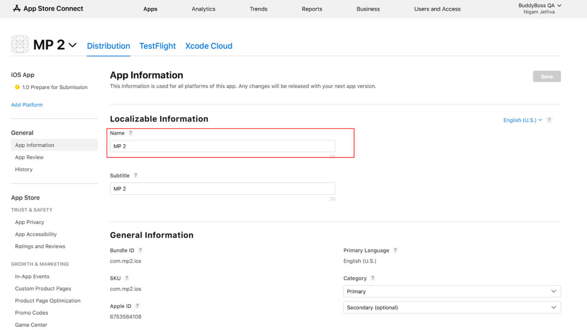The width and height of the screenshot is (587, 330).
Task: Click help icon beside Apple ID
Action: point(138,306)
